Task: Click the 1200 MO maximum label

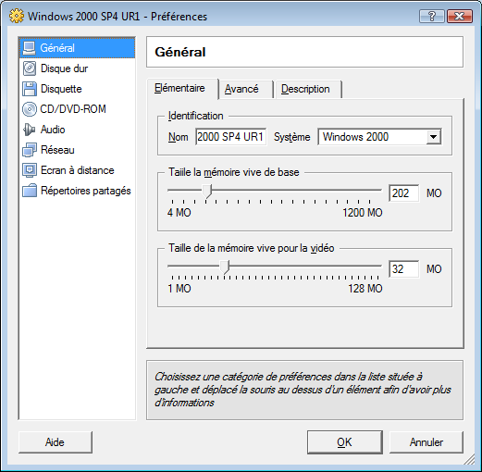Action: (363, 213)
